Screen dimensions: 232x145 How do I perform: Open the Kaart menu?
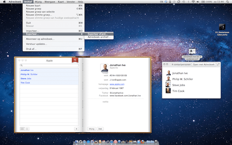click(61, 2)
